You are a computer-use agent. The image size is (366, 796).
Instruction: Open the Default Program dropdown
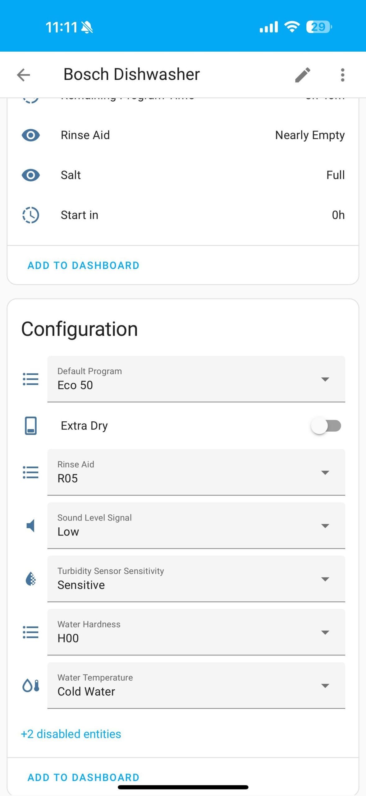click(196, 379)
